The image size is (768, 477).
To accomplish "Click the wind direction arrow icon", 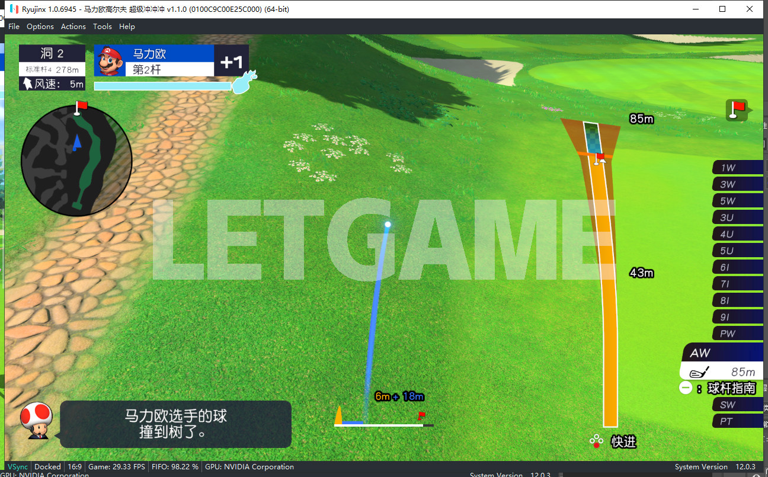I will tap(27, 84).
